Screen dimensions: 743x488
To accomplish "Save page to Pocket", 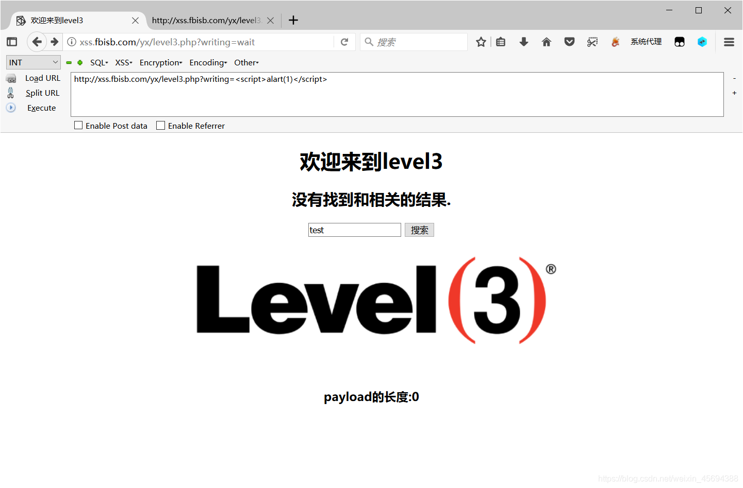I will coord(569,42).
